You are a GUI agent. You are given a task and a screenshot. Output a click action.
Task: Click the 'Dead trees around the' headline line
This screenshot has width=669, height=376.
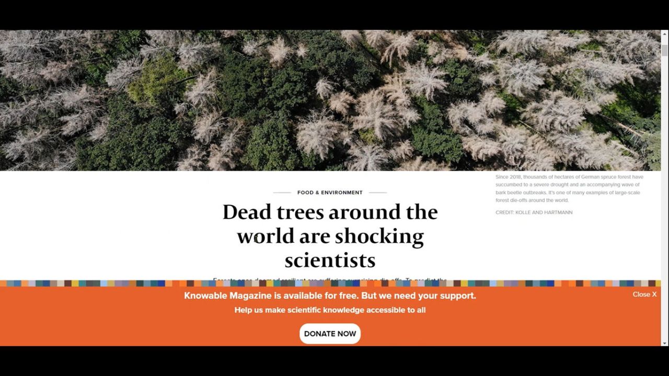[330, 213]
